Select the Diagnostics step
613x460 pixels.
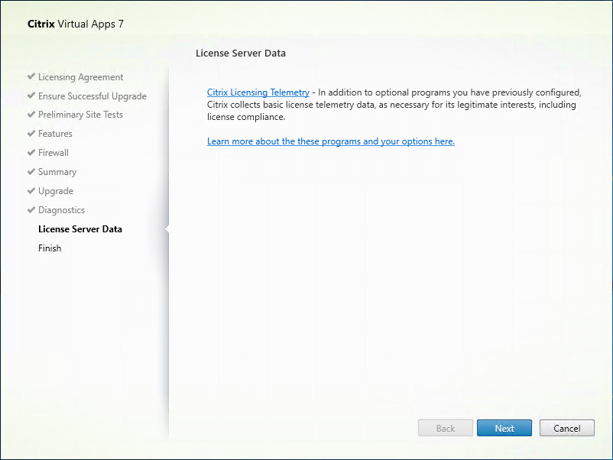[x=61, y=210]
